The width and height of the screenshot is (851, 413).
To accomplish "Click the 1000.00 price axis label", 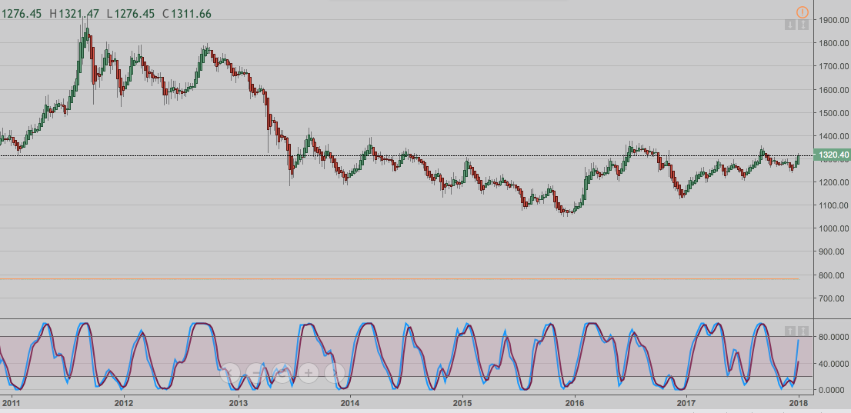I will point(834,228).
